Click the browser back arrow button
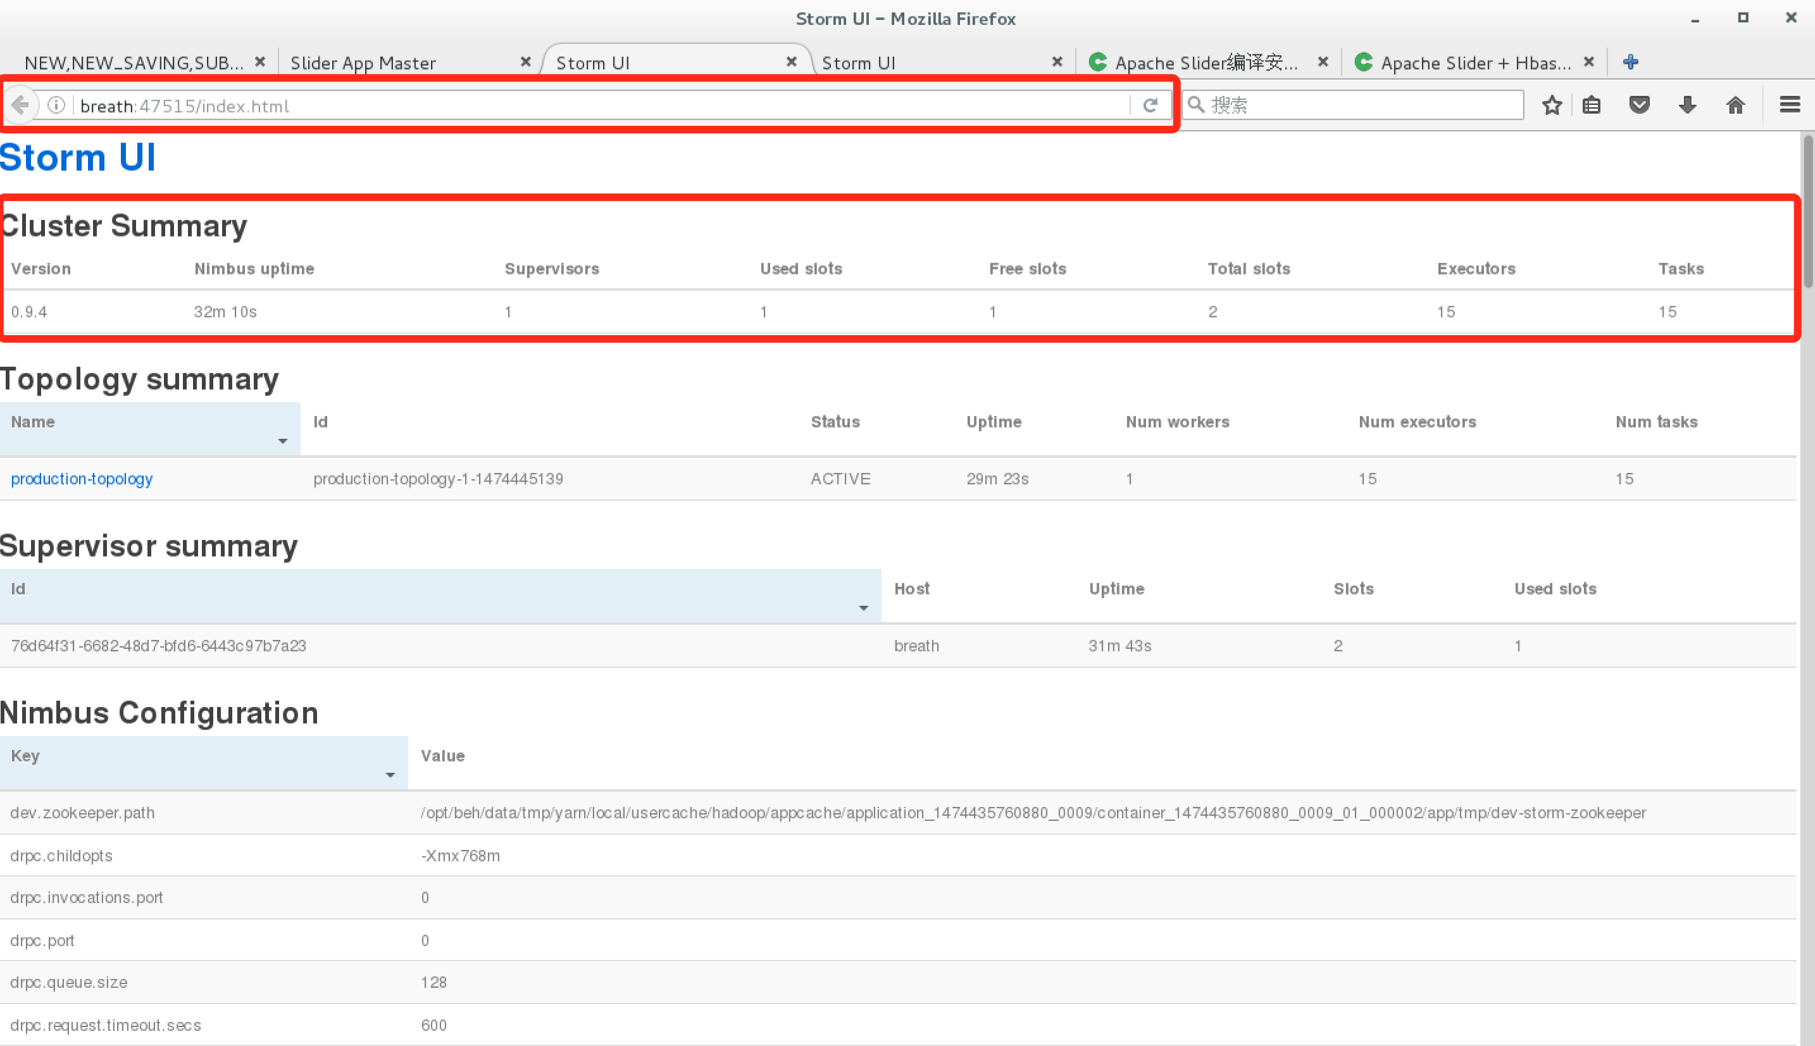The width and height of the screenshot is (1815, 1046). pyautogui.click(x=21, y=106)
